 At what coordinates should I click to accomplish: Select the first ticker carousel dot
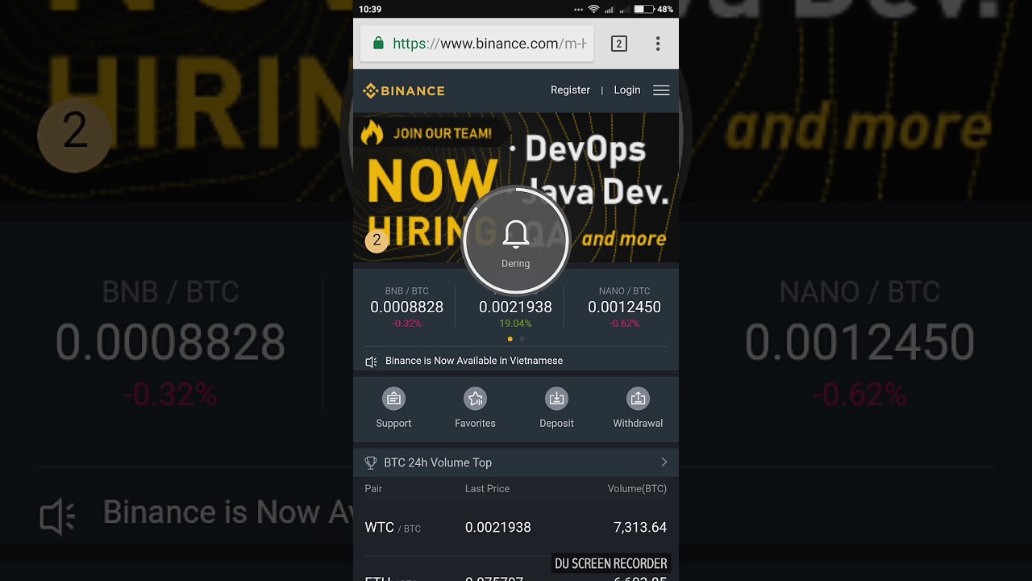510,339
